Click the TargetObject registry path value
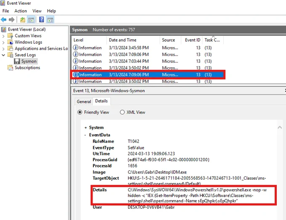This screenshot has width=286, height=220. 197,181
